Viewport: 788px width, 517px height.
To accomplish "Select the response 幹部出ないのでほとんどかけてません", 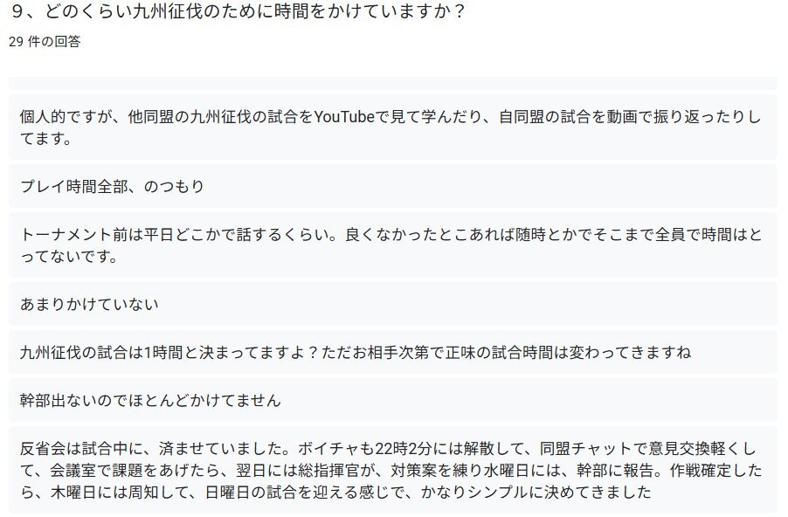I will 393,401.
